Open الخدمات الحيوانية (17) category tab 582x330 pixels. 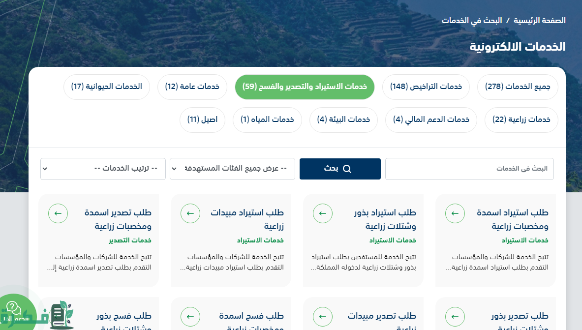(x=106, y=87)
